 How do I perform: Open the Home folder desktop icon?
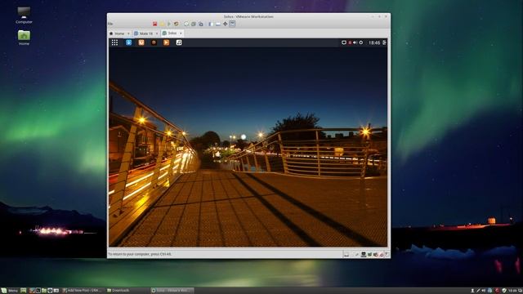pyautogui.click(x=24, y=38)
